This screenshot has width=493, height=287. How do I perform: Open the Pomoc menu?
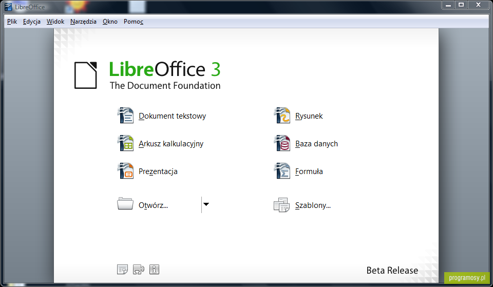pos(134,22)
